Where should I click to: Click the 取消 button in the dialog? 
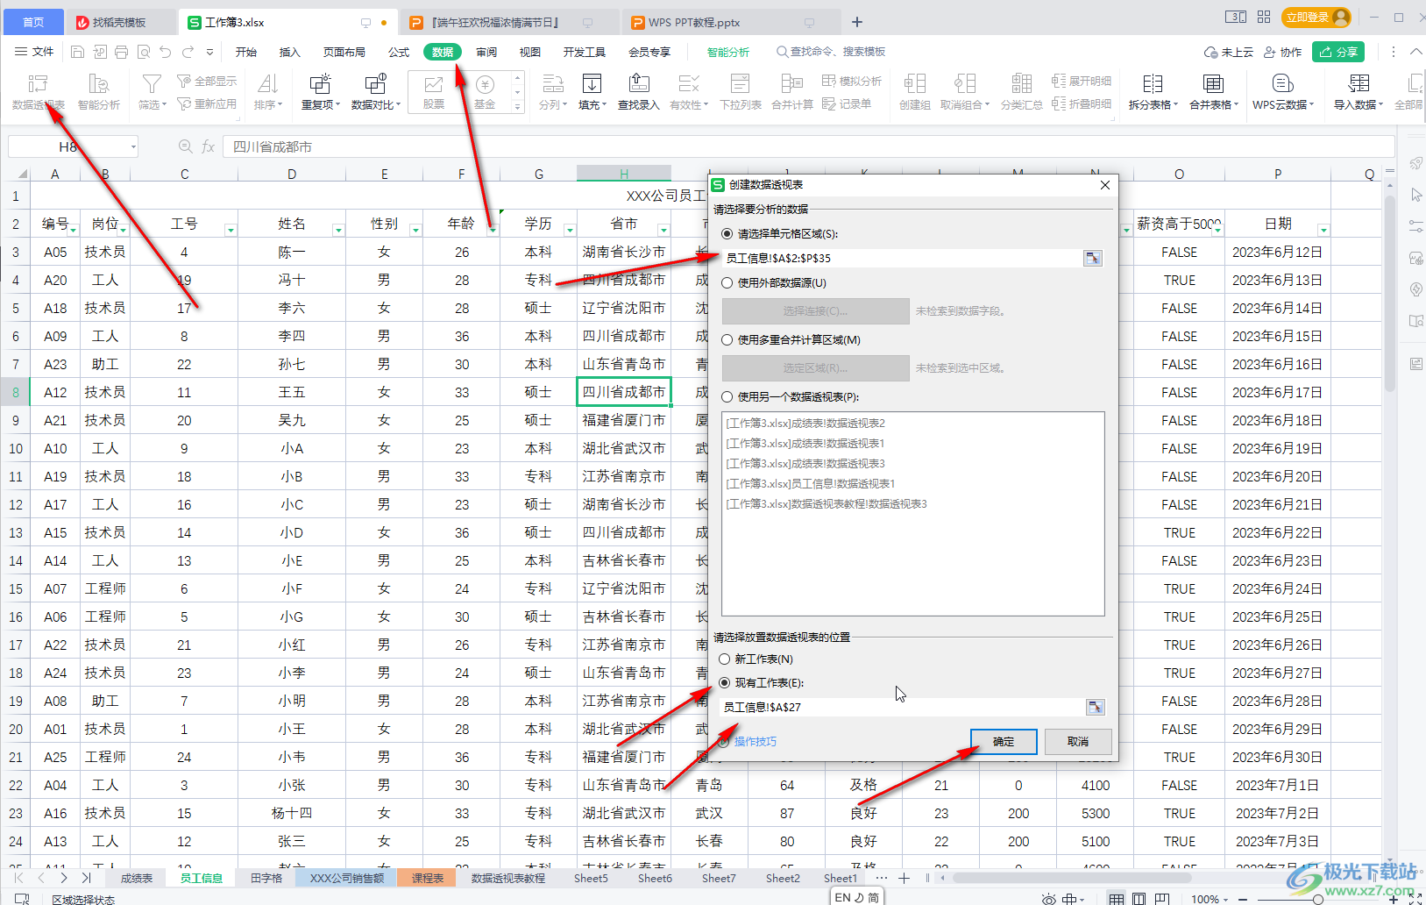(x=1078, y=742)
